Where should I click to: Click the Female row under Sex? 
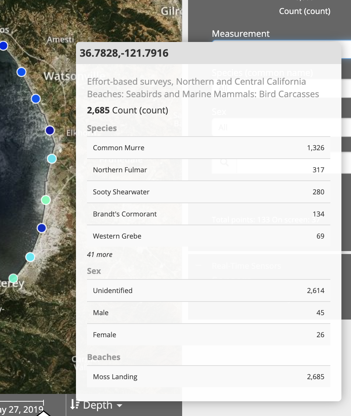pyautogui.click(x=209, y=335)
